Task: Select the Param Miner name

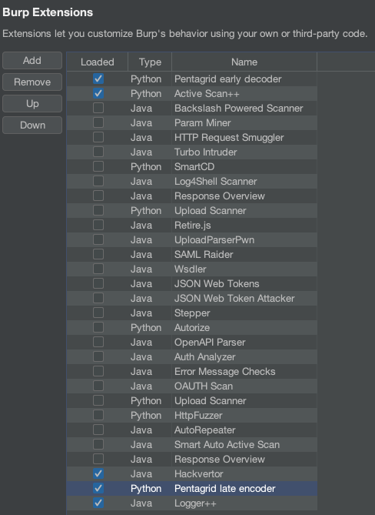Action: click(203, 123)
